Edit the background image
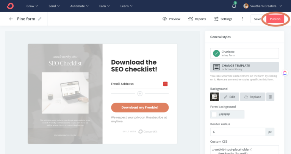Image resolution: width=291 pixels, height=154 pixels. 229,97
